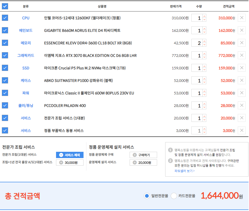Select the 일반전문몰 radio button
Viewport: 249px width, 211px height.
pos(147,196)
